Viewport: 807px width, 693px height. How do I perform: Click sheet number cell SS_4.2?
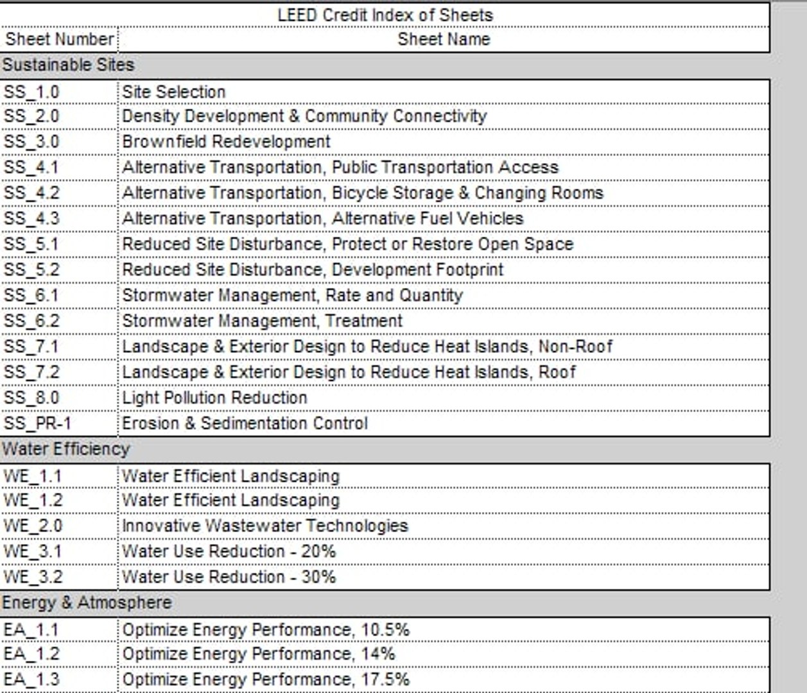coord(60,193)
